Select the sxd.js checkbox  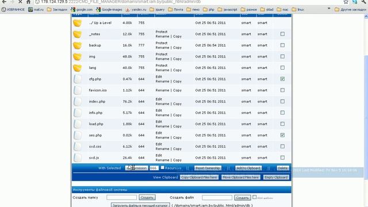[282, 158]
